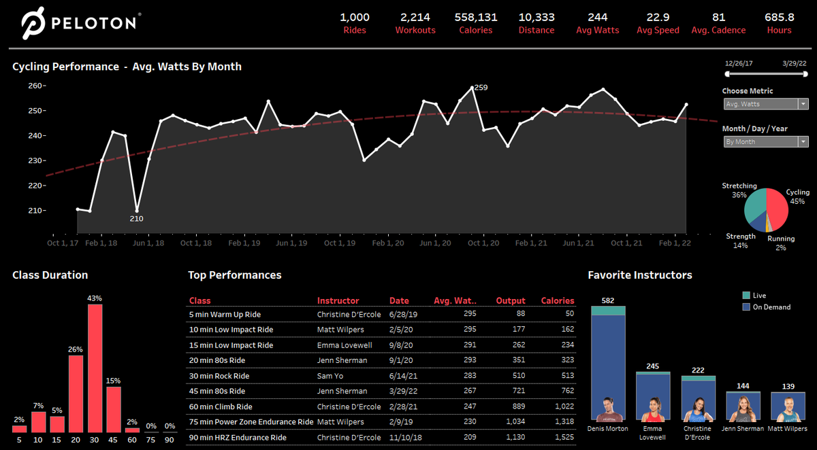Sort by the Date column header

pos(399,300)
